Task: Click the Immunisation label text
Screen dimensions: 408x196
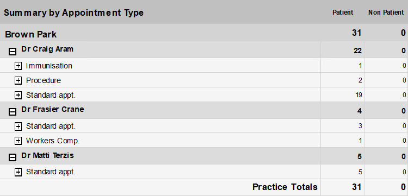Action: click(49, 66)
